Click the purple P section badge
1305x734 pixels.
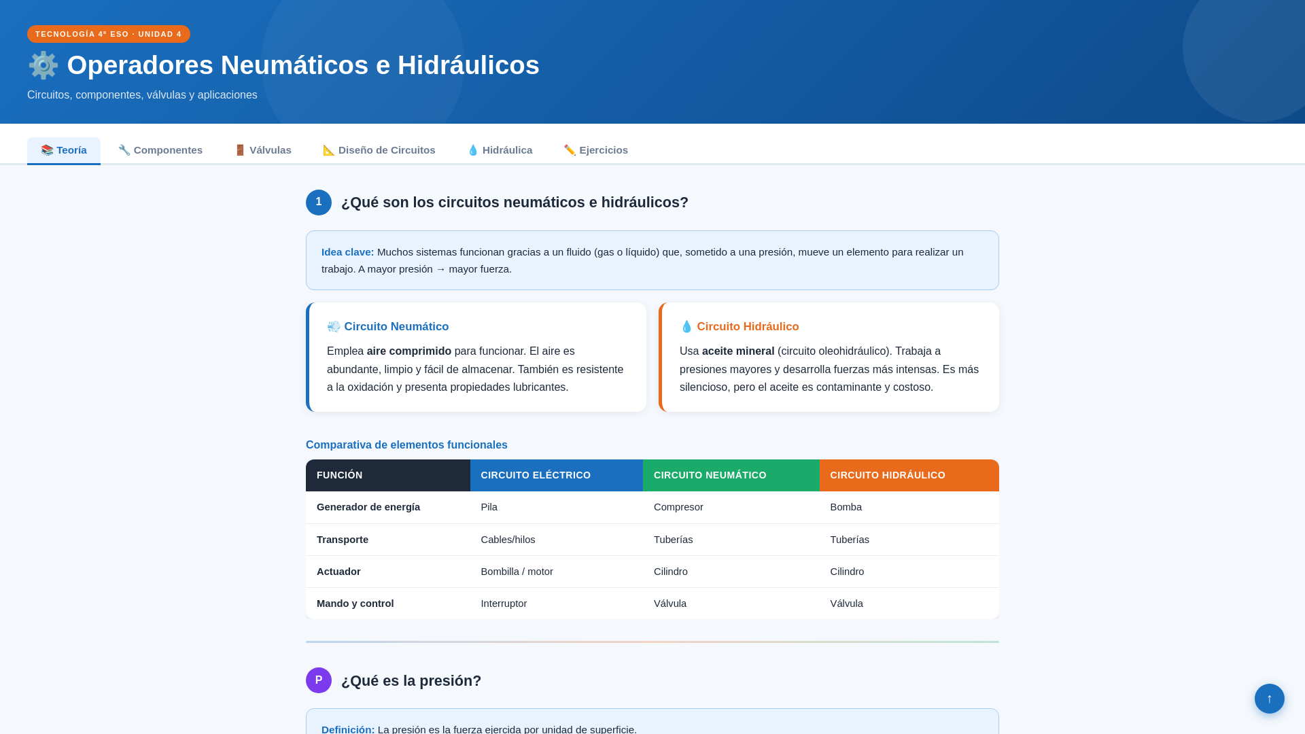pos(319,680)
